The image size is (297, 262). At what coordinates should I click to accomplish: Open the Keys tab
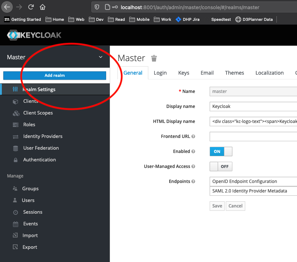(184, 73)
